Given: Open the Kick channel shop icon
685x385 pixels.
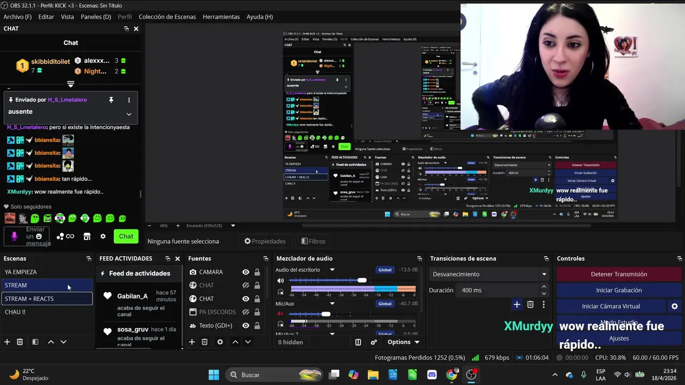Looking at the screenshot, I should pyautogui.click(x=87, y=236).
